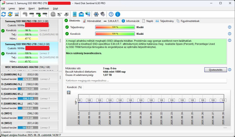This screenshot has width=235, height=137.
Task: Switch to the Hőmérséklet tab
Action: pyautogui.click(x=92, y=21)
